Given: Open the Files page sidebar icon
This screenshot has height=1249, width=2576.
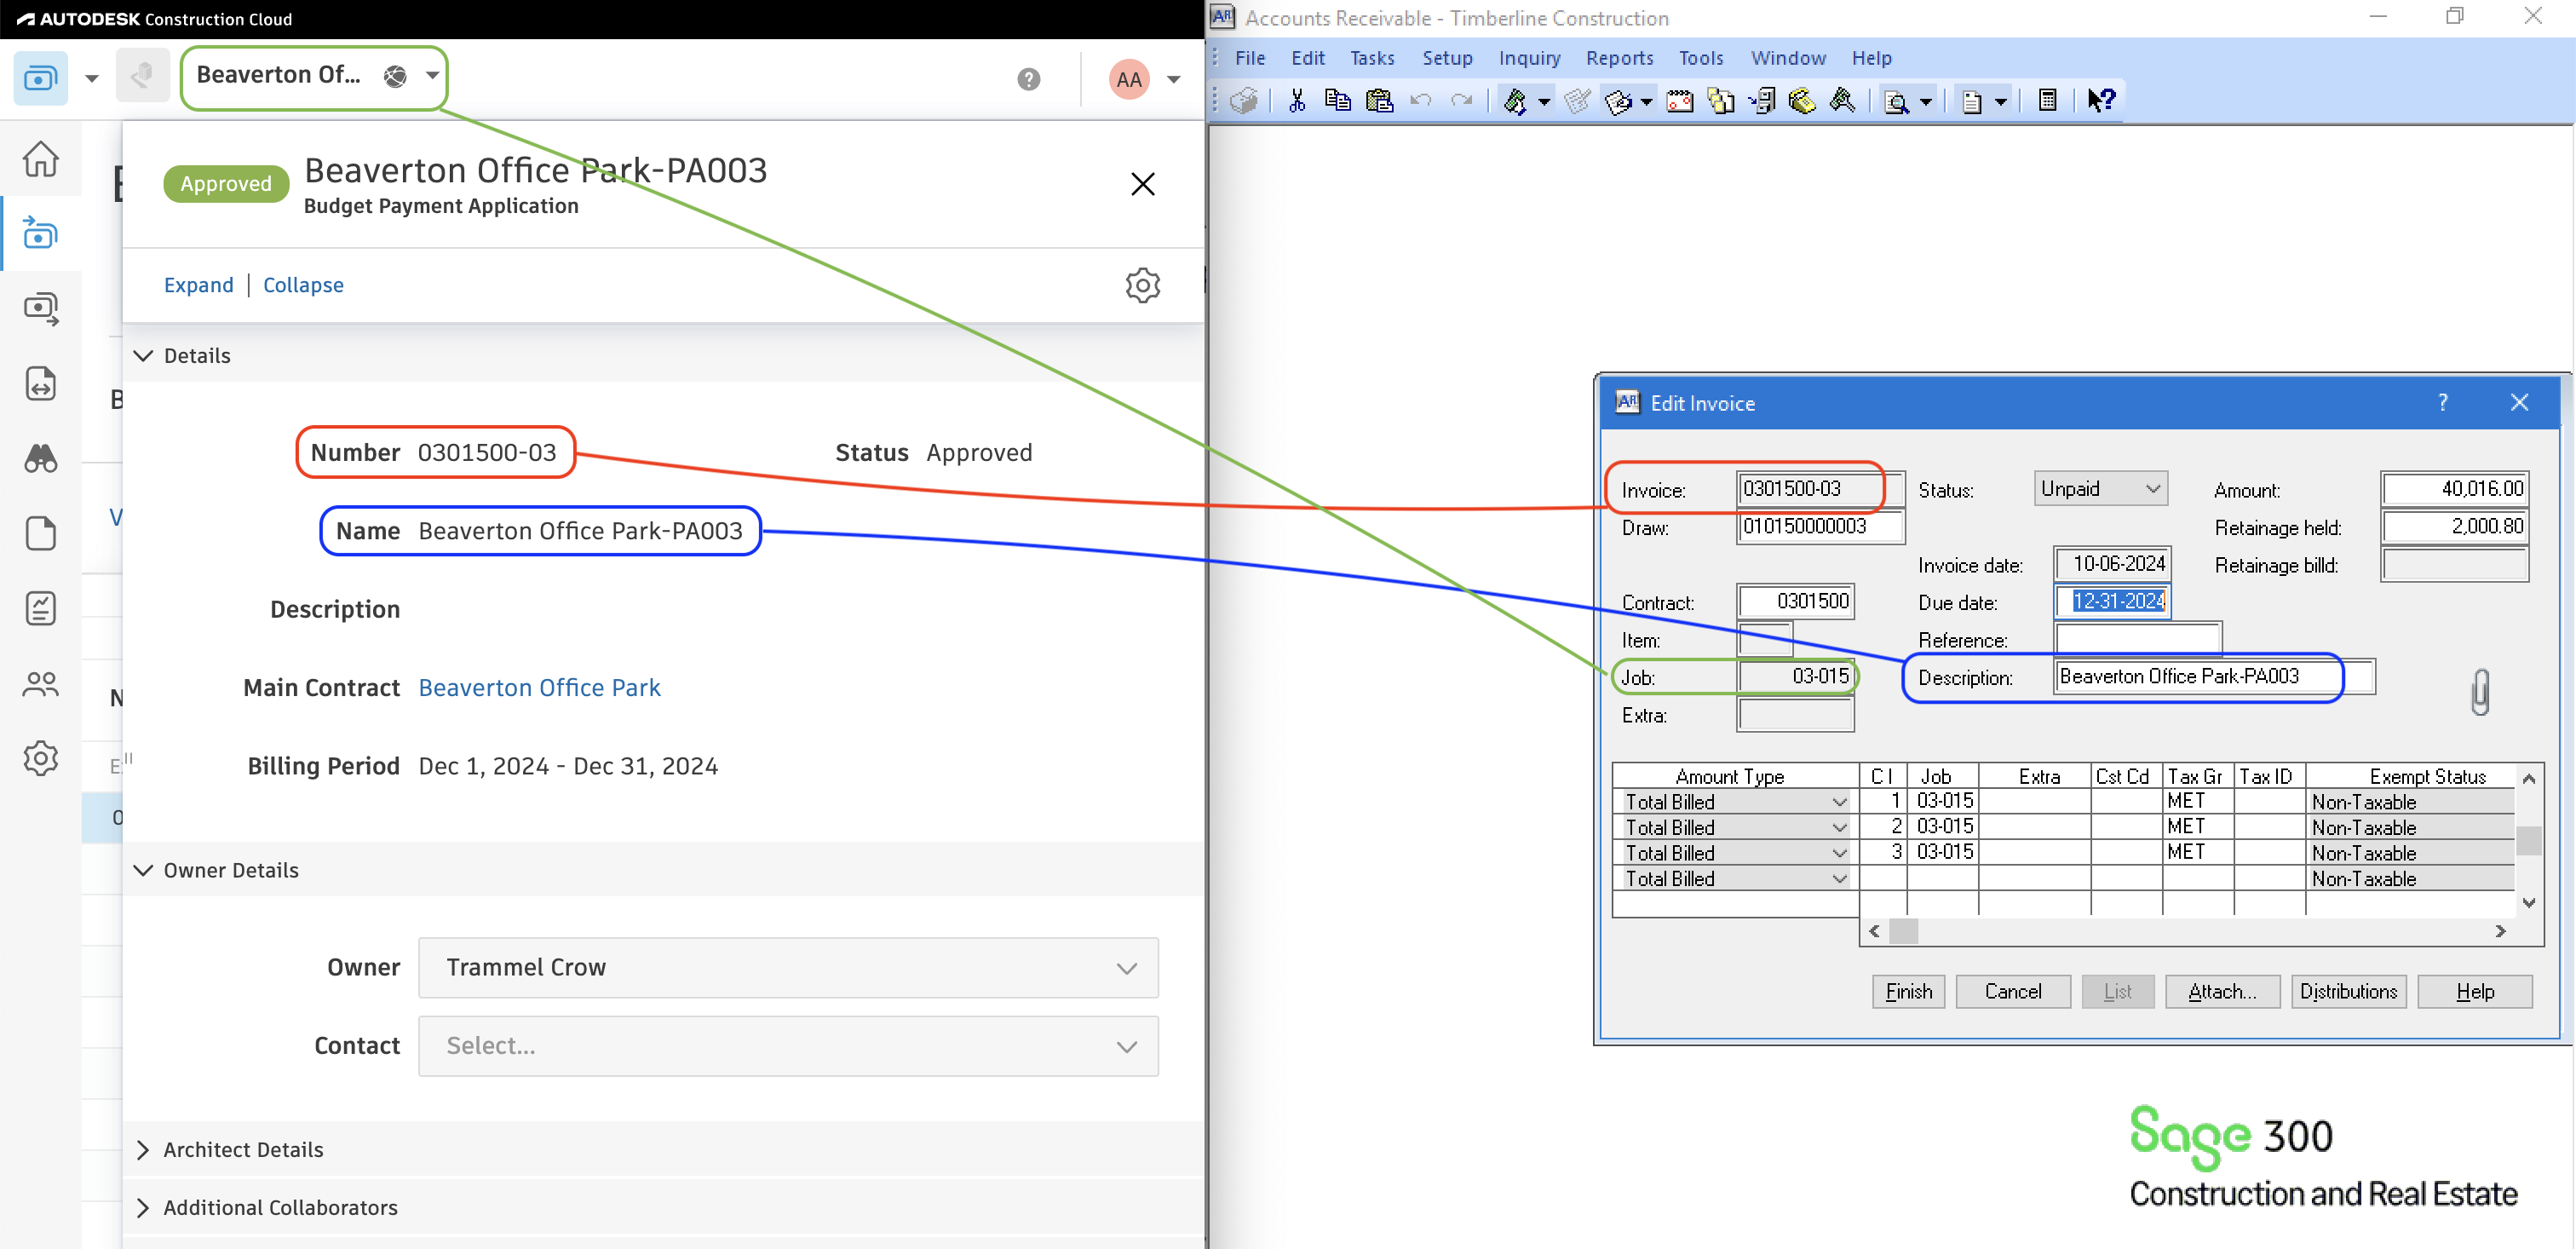Looking at the screenshot, I should point(41,534).
